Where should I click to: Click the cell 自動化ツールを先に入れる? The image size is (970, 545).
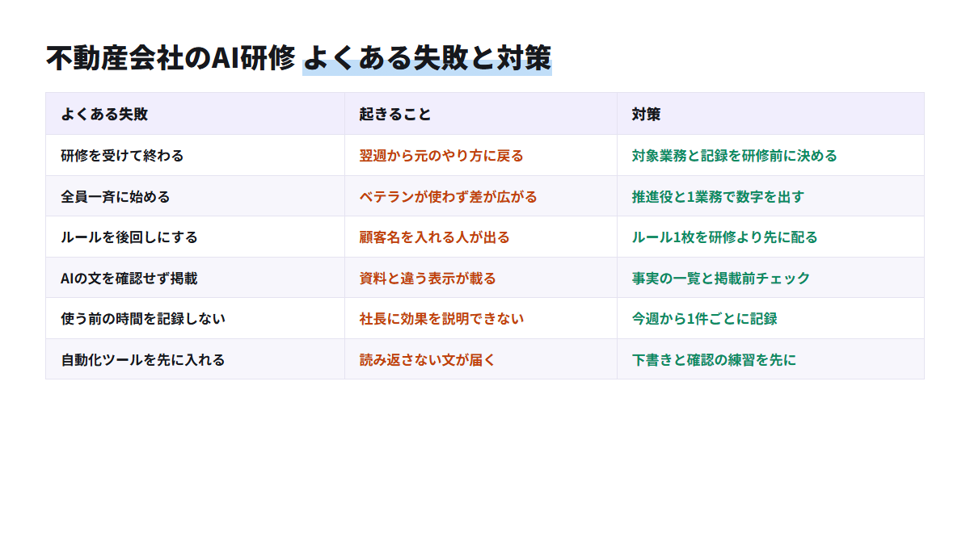tap(195, 359)
